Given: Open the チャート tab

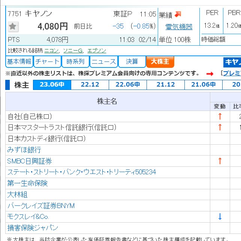Looking at the screenshot, I should (47, 61).
